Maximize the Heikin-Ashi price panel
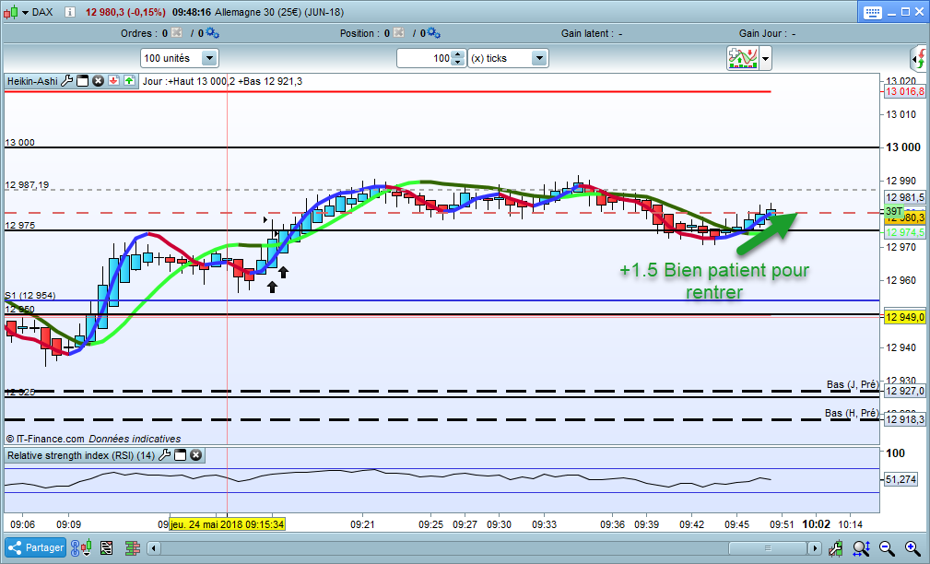The width and height of the screenshot is (930, 564). [82, 81]
